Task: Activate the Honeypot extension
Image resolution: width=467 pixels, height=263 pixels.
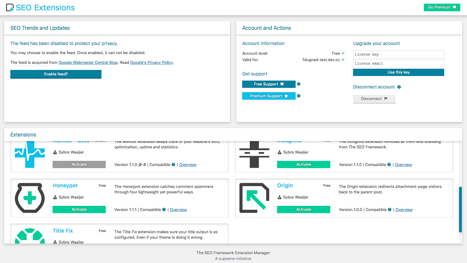Action: 79,209
